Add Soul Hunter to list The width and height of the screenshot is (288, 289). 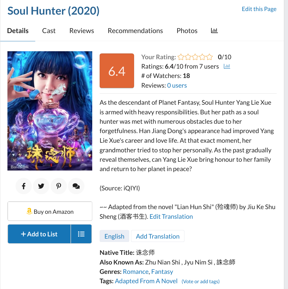click(x=39, y=234)
